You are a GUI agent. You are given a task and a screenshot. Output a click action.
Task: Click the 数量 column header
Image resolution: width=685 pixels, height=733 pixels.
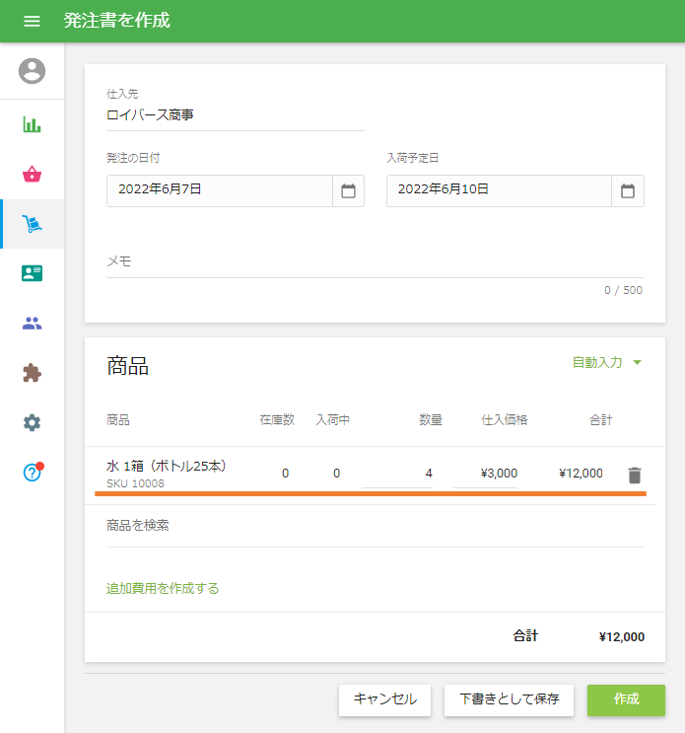pyautogui.click(x=431, y=420)
